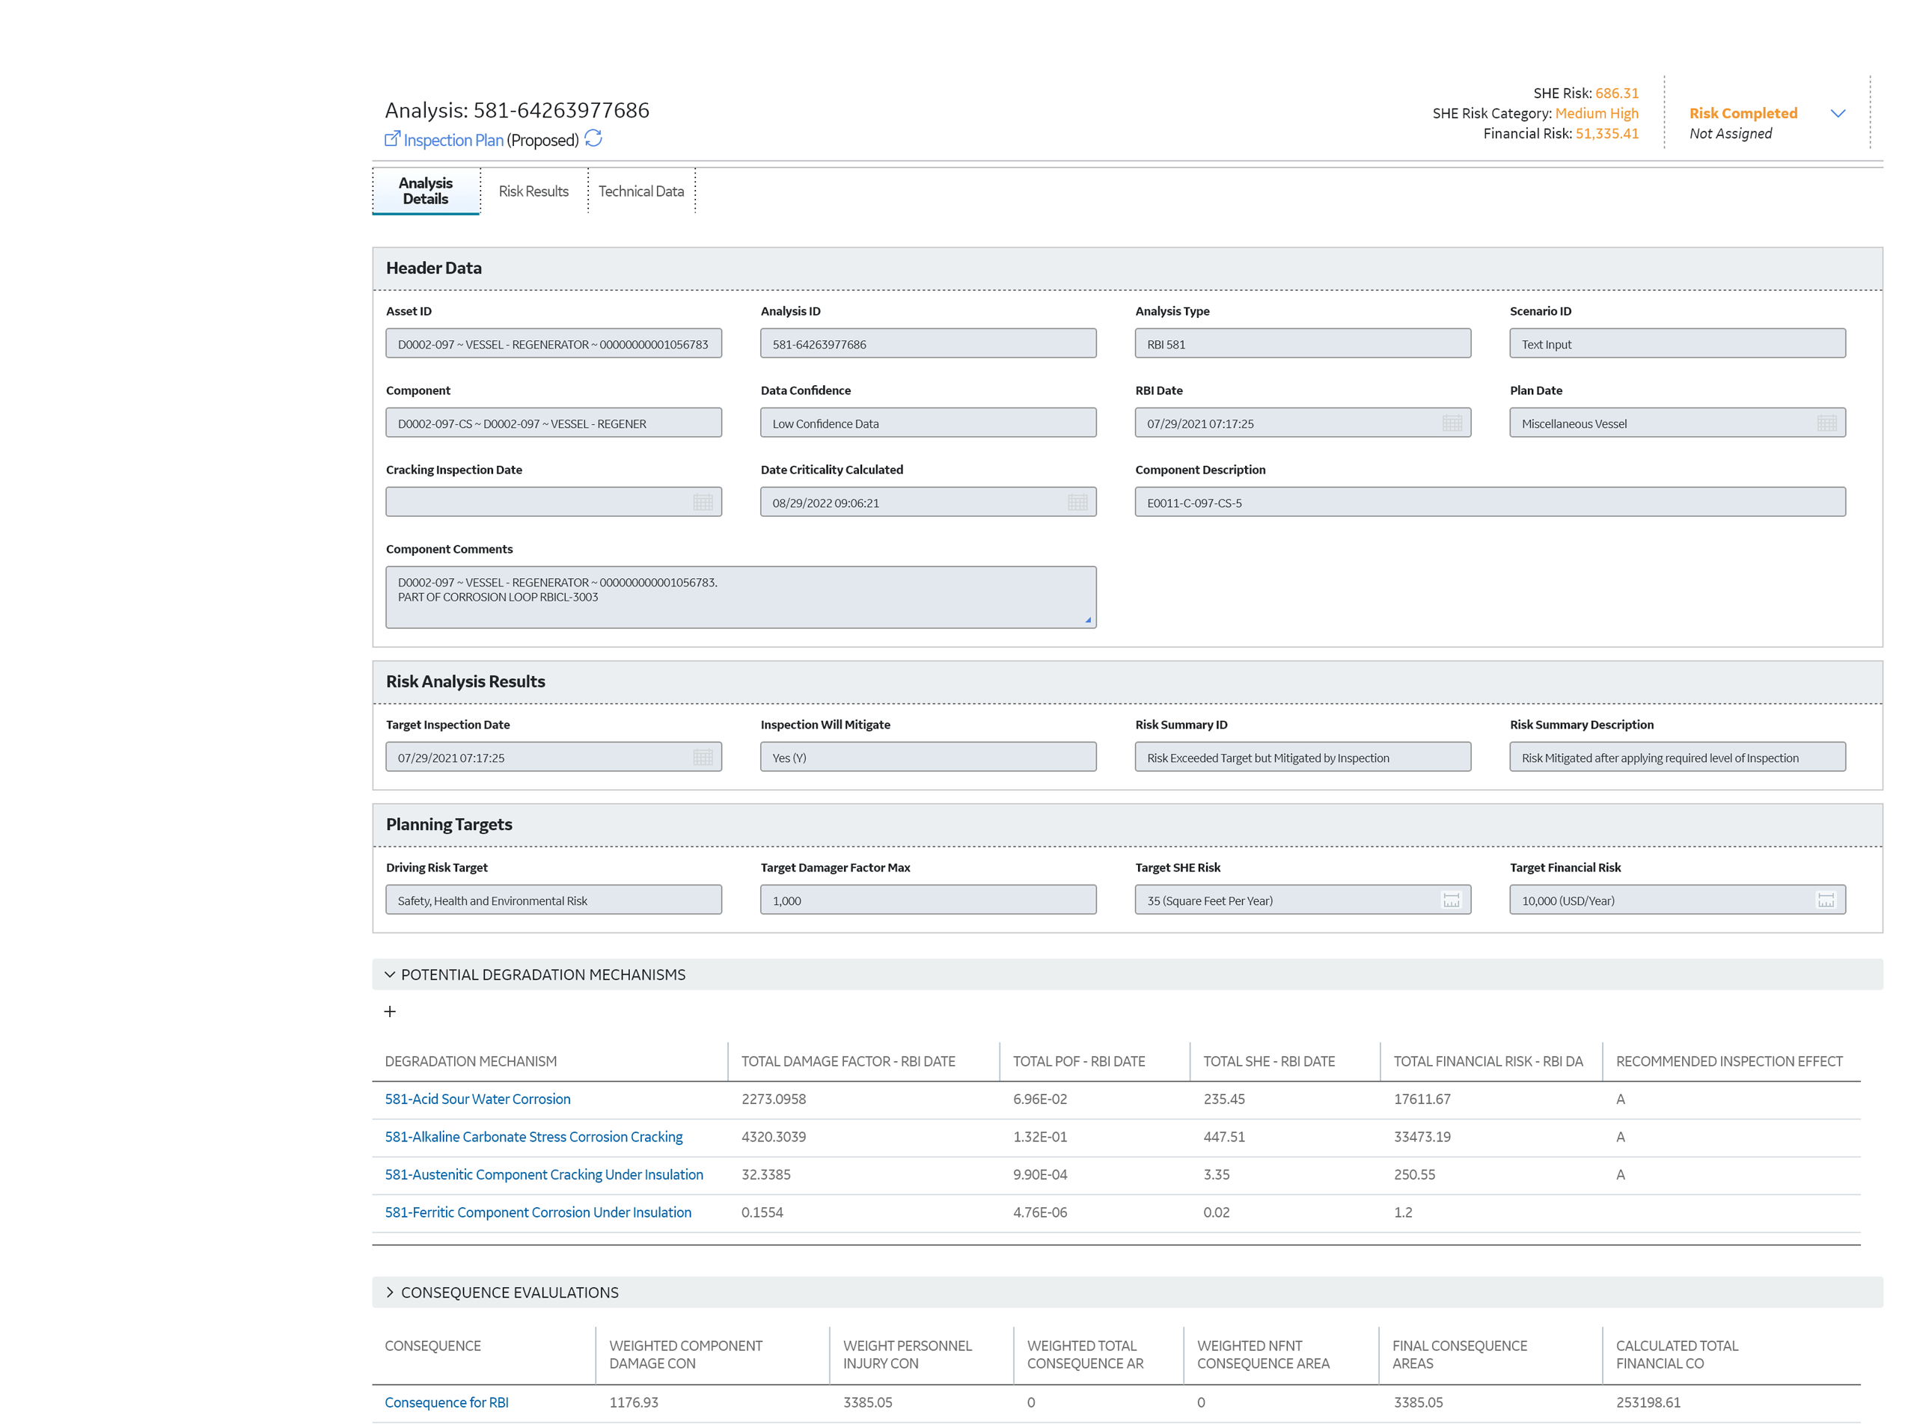Open calendar icon in Plan Date field
Image resolution: width=1905 pixels, height=1424 pixels.
point(1826,423)
